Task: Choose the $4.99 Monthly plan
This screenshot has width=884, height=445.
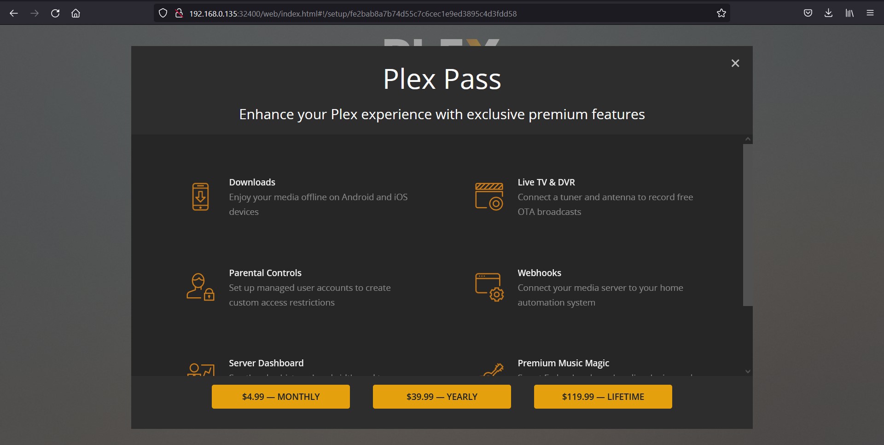Action: pyautogui.click(x=281, y=397)
